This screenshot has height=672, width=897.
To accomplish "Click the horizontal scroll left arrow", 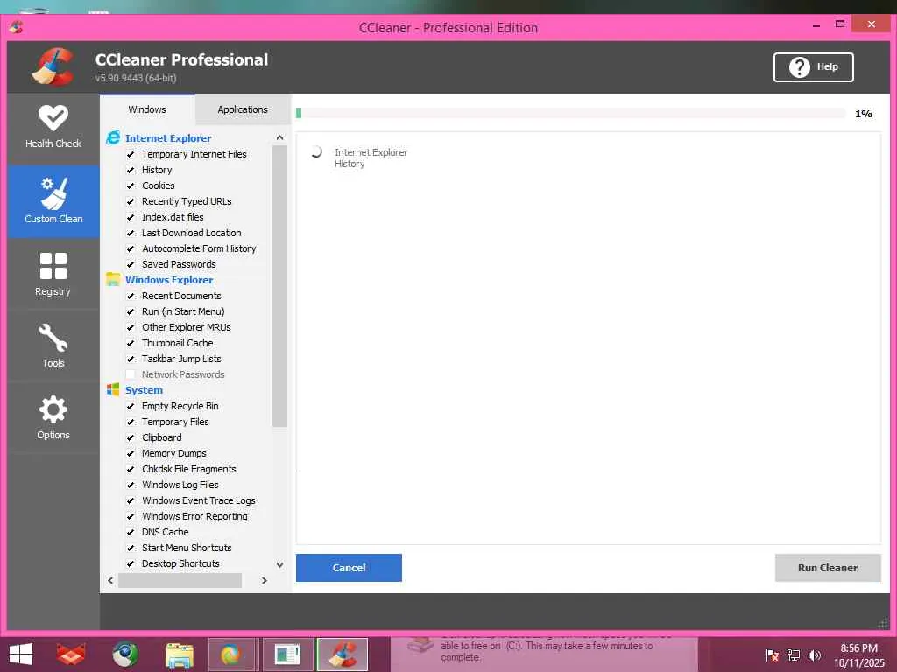I will pyautogui.click(x=110, y=581).
